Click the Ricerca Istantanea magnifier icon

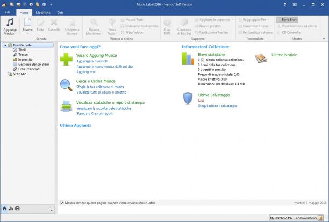tap(94, 22)
